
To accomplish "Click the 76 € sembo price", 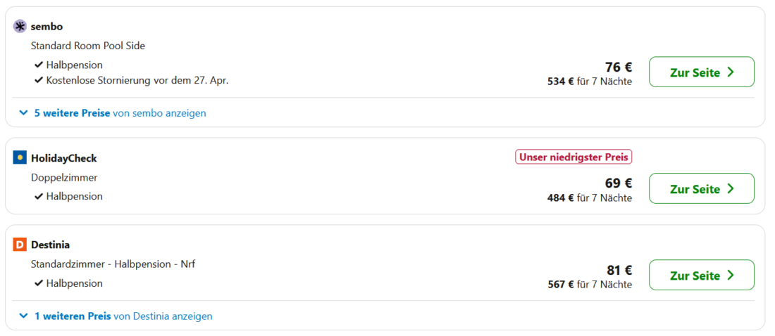I will (618, 67).
